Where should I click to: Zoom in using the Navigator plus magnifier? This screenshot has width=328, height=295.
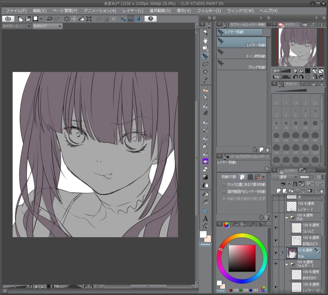[301, 71]
